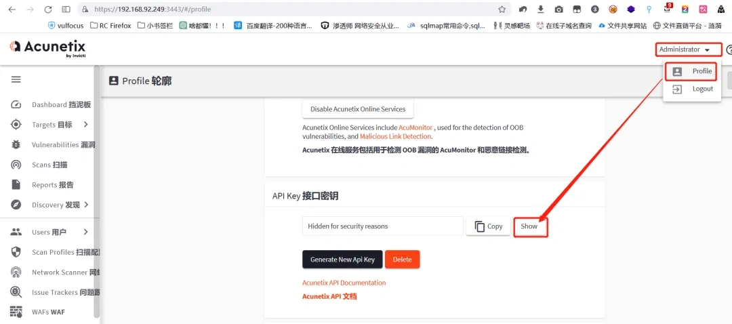Viewport: 732px width, 324px height.
Task: Click Generate New Api Key
Action: point(343,260)
